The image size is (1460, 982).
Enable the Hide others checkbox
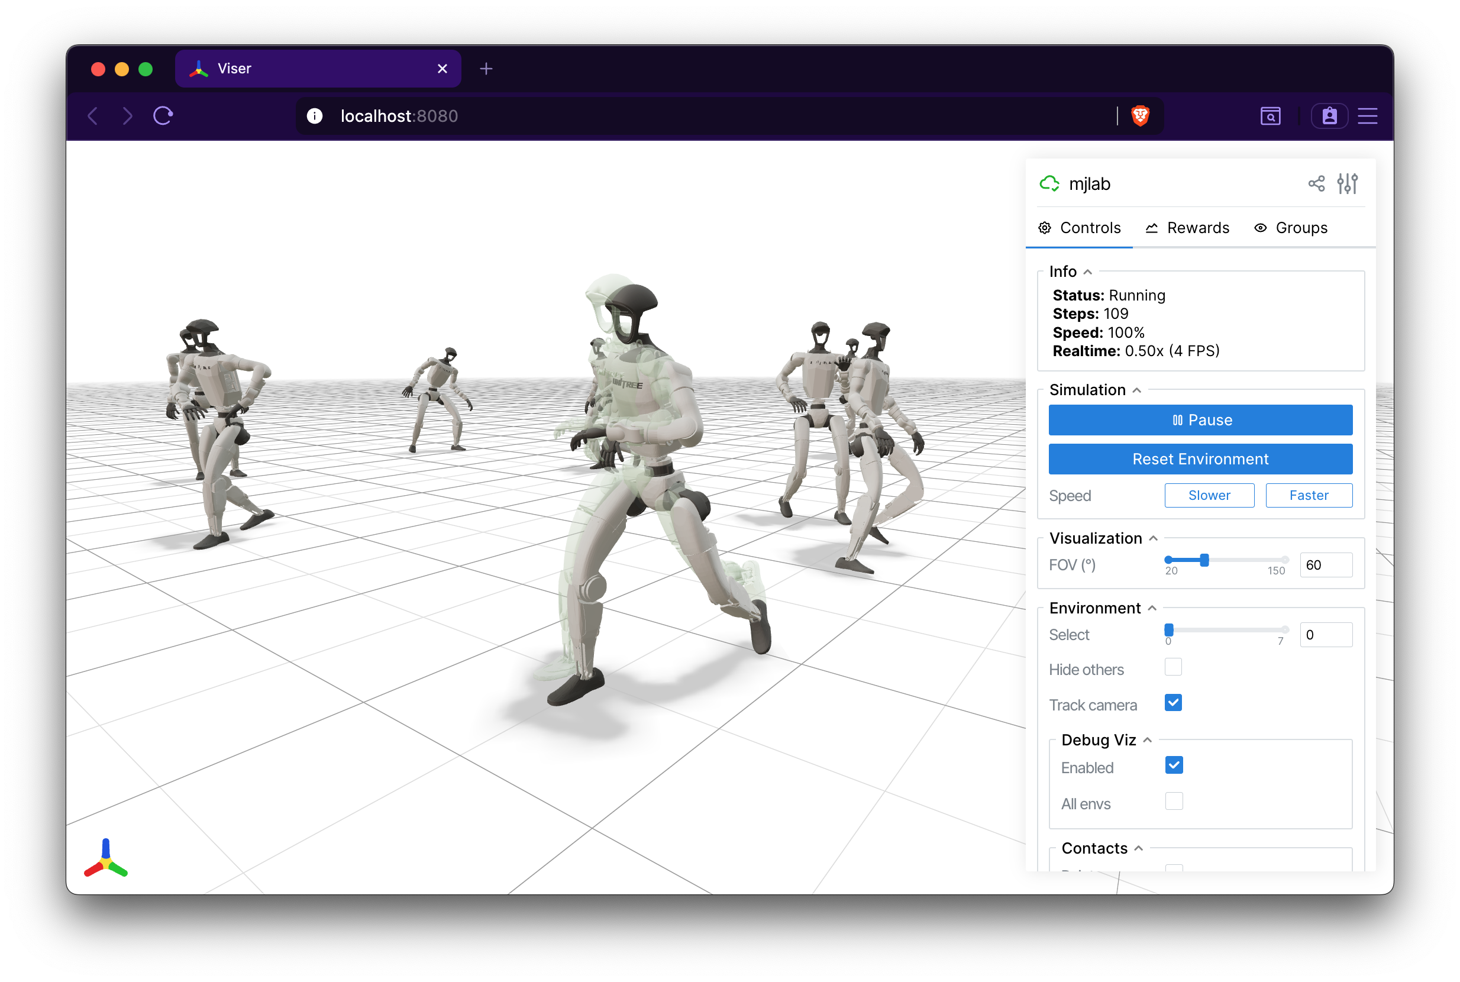[x=1173, y=667]
